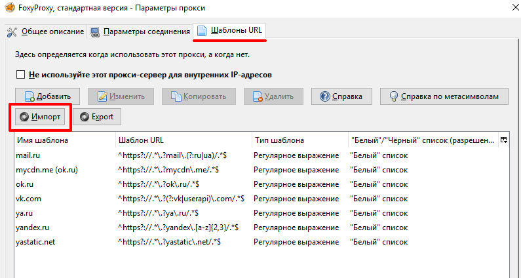Click the greyed Удалить button
This screenshot has height=278, width=521.
(273, 96)
